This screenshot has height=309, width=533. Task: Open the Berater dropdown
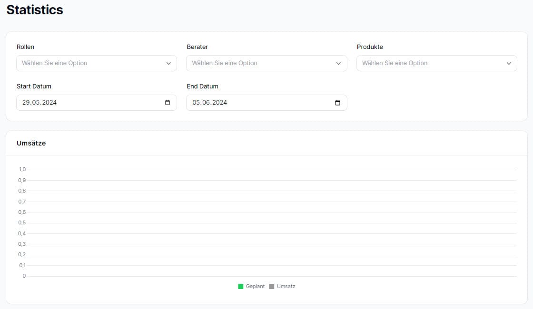coord(266,63)
